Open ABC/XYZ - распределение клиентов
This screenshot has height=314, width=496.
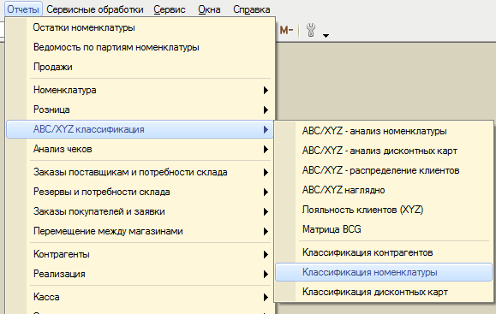click(x=384, y=170)
